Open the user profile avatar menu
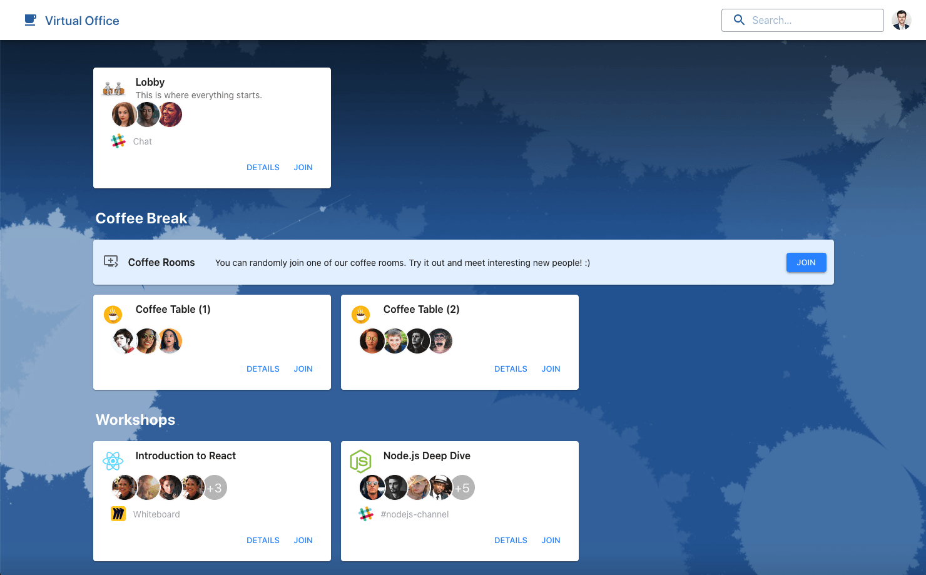926x575 pixels. 902,20
